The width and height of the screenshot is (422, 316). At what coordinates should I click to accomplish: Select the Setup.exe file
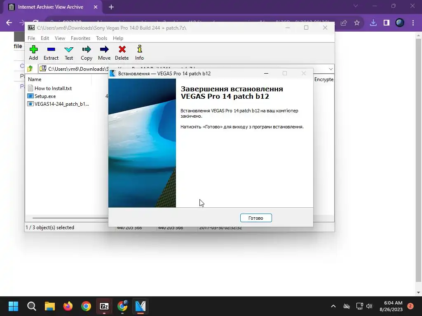point(42,96)
